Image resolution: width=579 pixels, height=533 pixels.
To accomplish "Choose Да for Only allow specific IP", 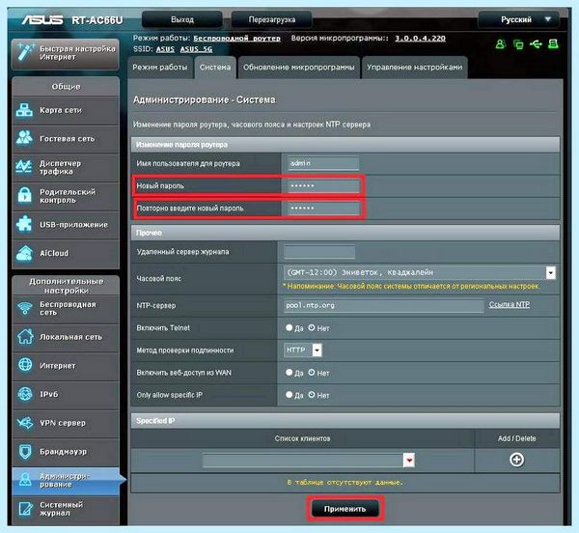I will tap(289, 395).
